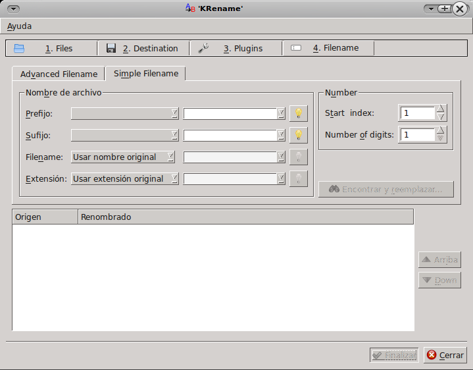Decrease the Number of digits value
473x370 pixels.
point(440,138)
